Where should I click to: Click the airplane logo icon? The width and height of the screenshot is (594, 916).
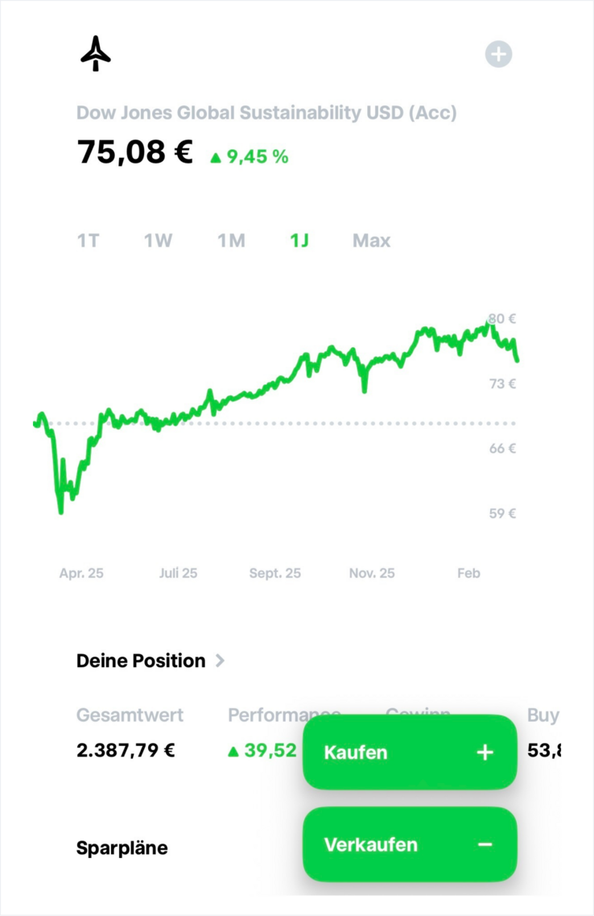click(x=96, y=53)
